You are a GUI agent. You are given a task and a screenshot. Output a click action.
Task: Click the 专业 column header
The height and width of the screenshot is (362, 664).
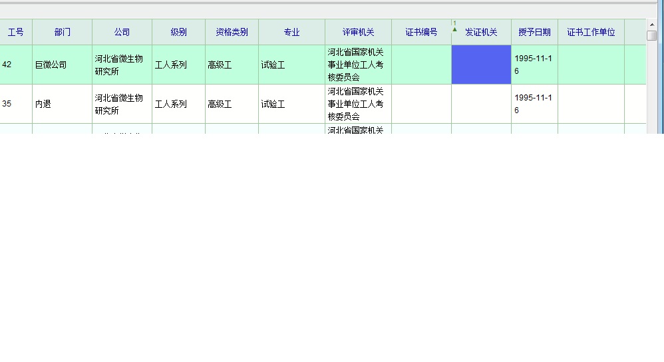click(291, 32)
